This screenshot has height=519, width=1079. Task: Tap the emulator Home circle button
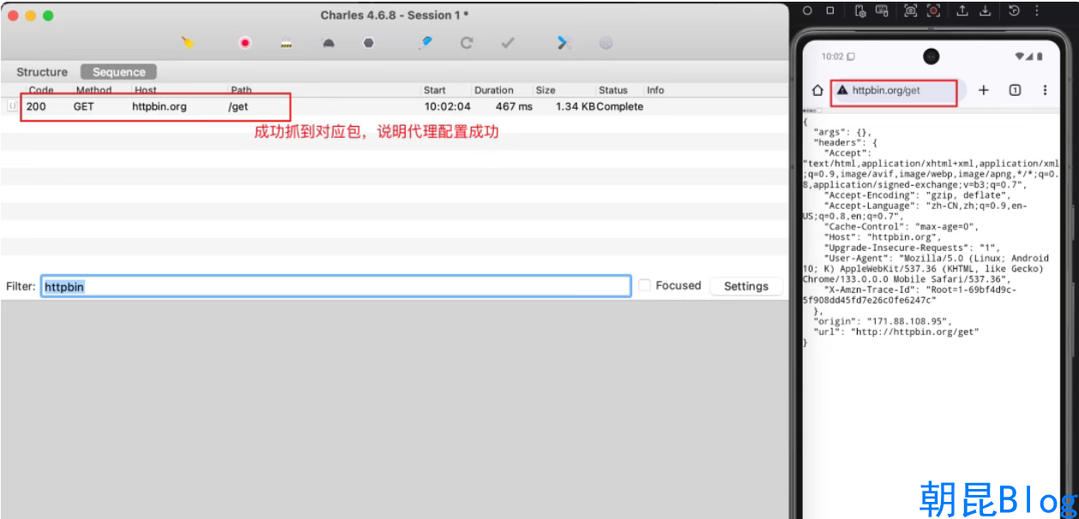(807, 10)
